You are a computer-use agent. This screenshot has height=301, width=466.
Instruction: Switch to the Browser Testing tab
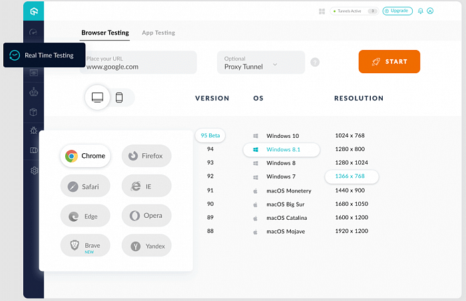click(x=105, y=33)
